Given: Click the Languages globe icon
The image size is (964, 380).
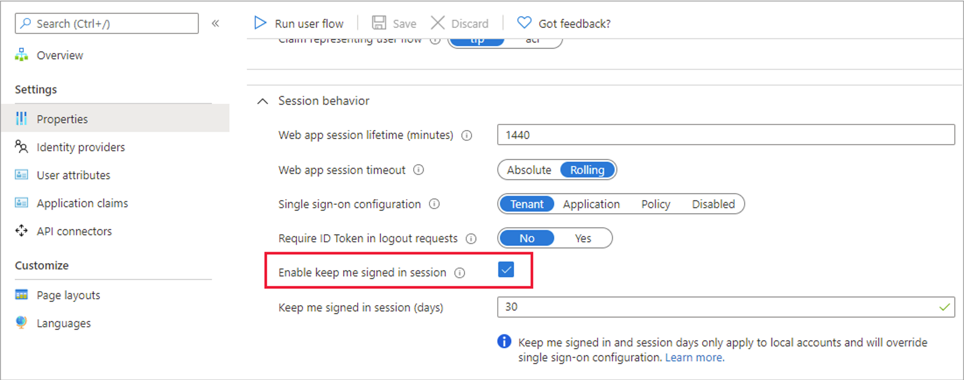Looking at the screenshot, I should (21, 323).
